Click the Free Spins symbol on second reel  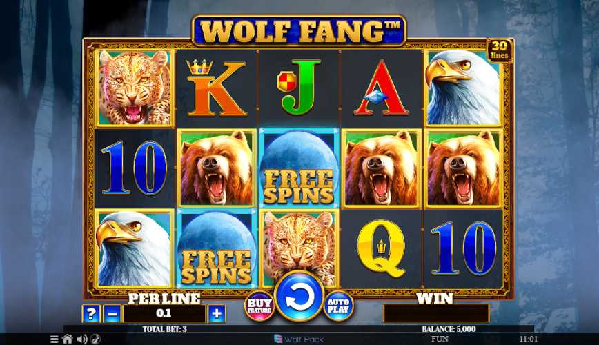(x=216, y=248)
